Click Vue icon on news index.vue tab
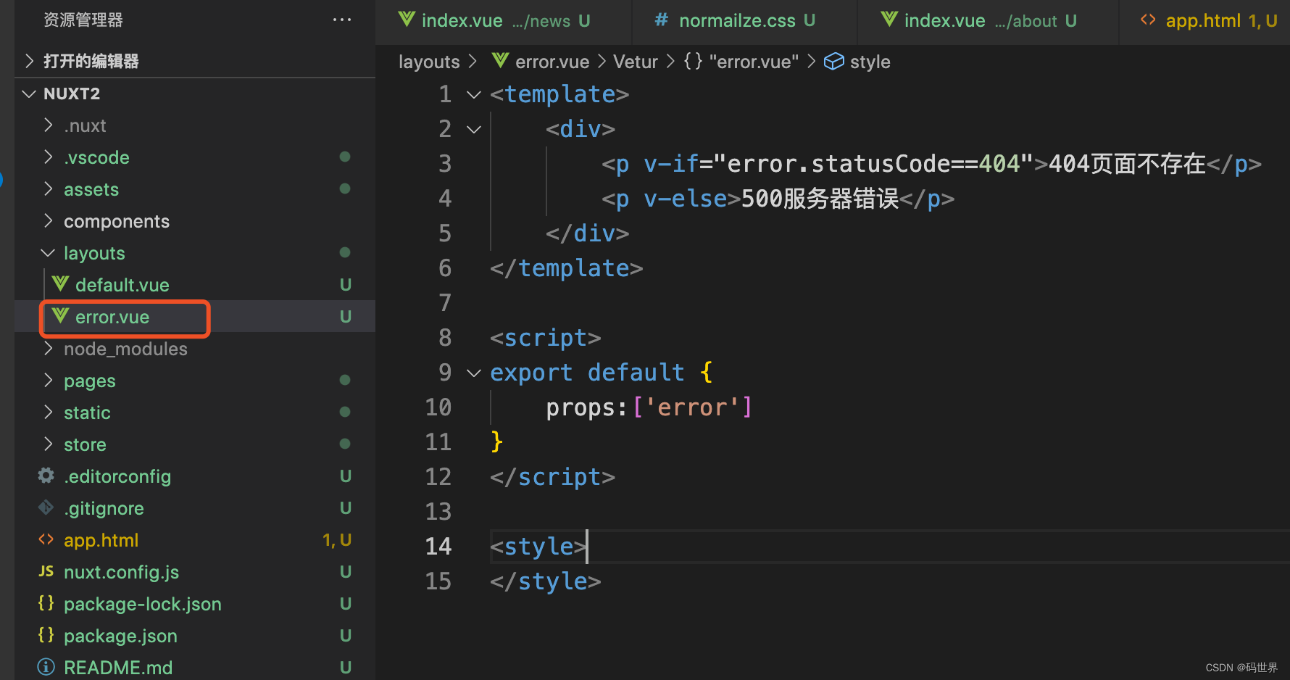Image resolution: width=1290 pixels, height=680 pixels. (x=407, y=20)
